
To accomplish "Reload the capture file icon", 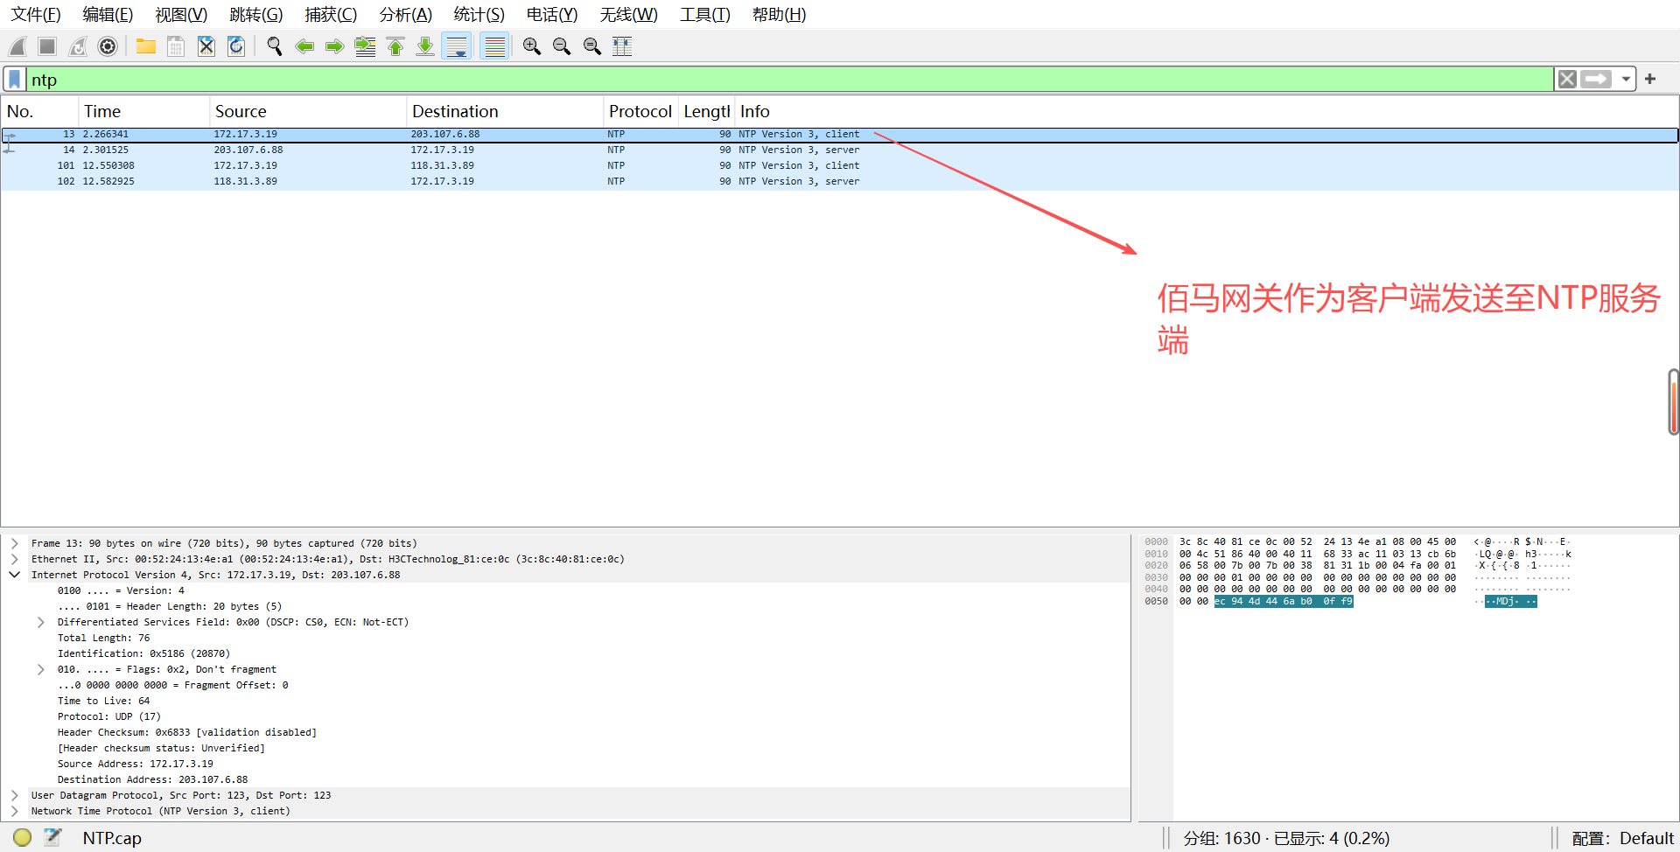I will [236, 46].
